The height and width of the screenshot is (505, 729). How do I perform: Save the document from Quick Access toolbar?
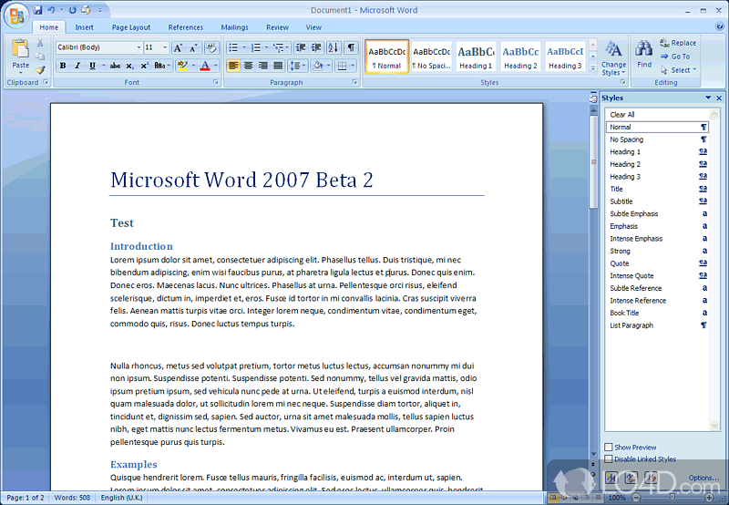(38, 10)
